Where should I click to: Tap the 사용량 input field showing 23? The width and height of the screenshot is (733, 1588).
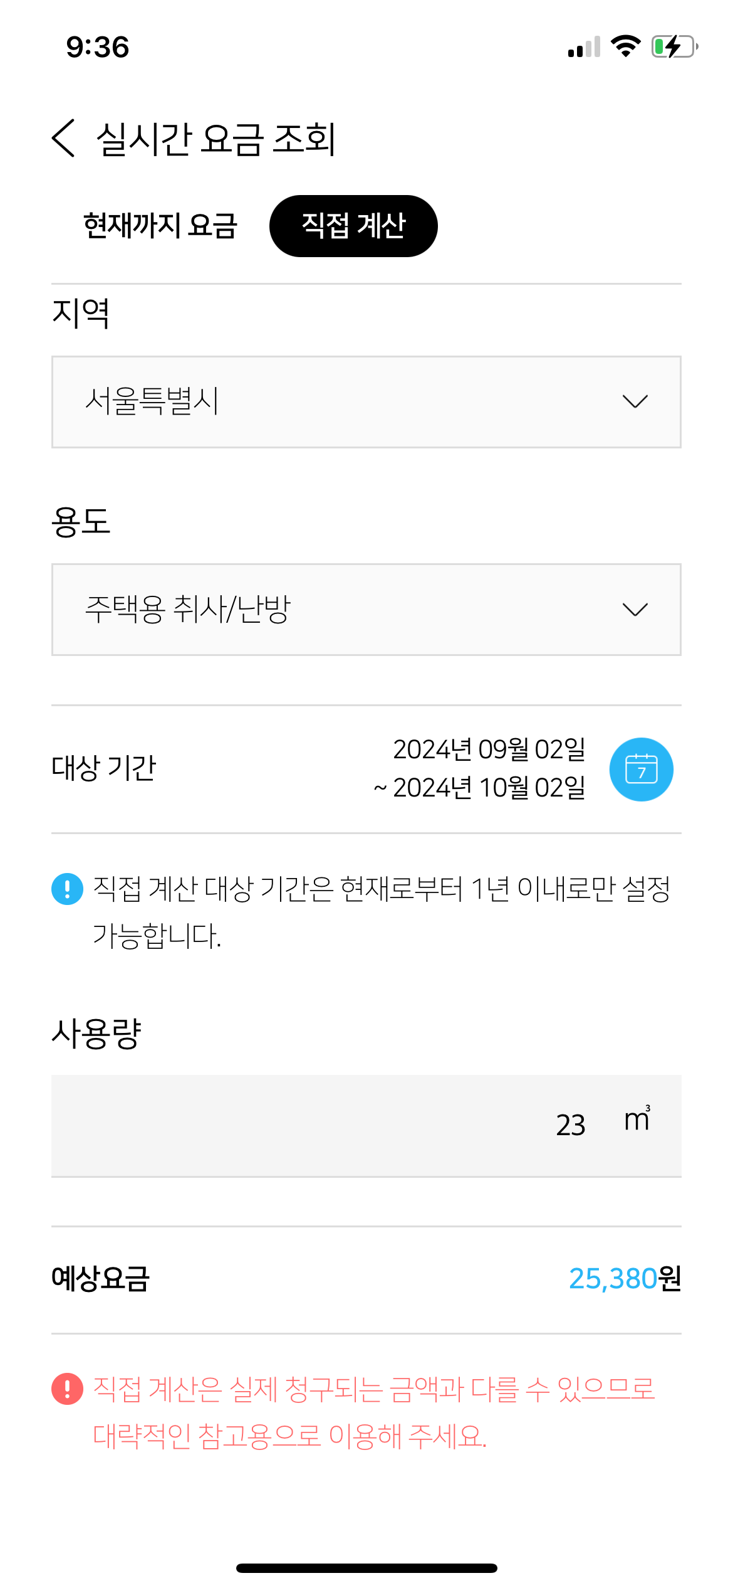point(366,1126)
